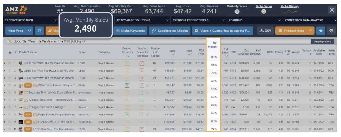This screenshot has height=137, width=341.
Task: Expand the Separator Tool row 5 triangle
Action: (5, 93)
